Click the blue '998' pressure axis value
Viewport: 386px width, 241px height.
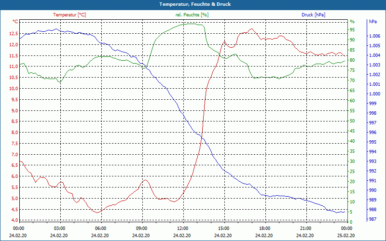373,113
